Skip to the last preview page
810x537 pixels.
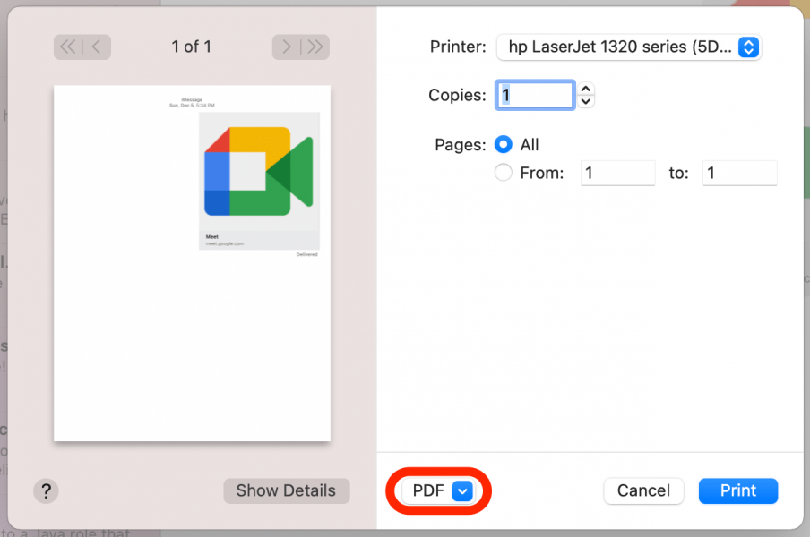point(315,47)
